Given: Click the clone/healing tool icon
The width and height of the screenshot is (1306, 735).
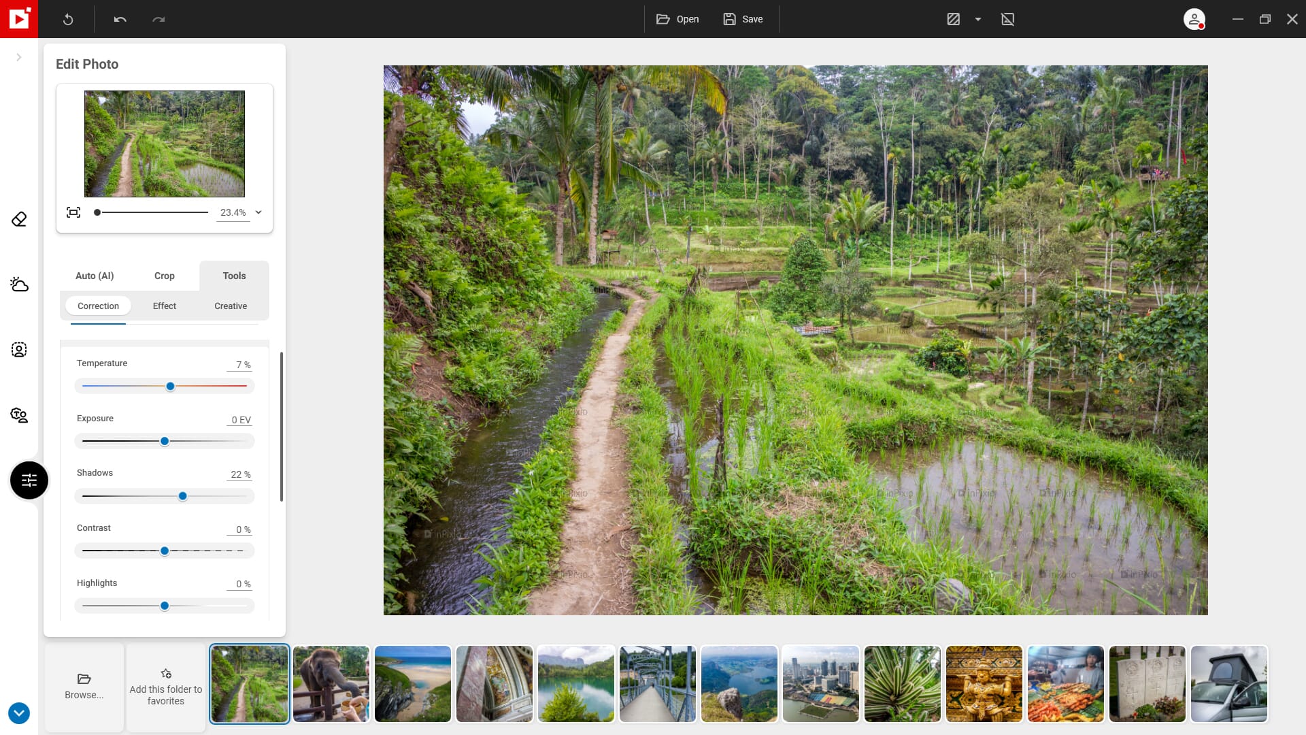Looking at the screenshot, I should pyautogui.click(x=19, y=218).
